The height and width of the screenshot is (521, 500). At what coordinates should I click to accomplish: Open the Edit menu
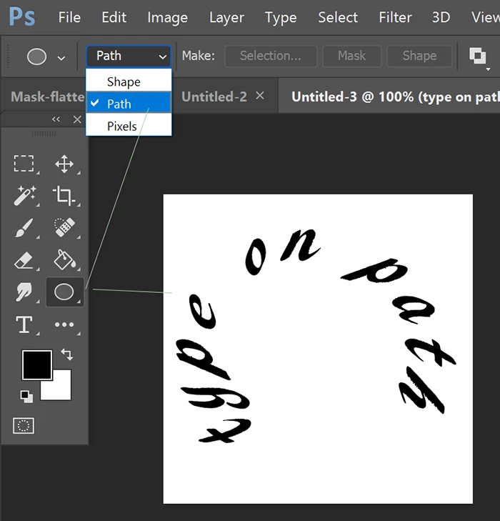114,17
